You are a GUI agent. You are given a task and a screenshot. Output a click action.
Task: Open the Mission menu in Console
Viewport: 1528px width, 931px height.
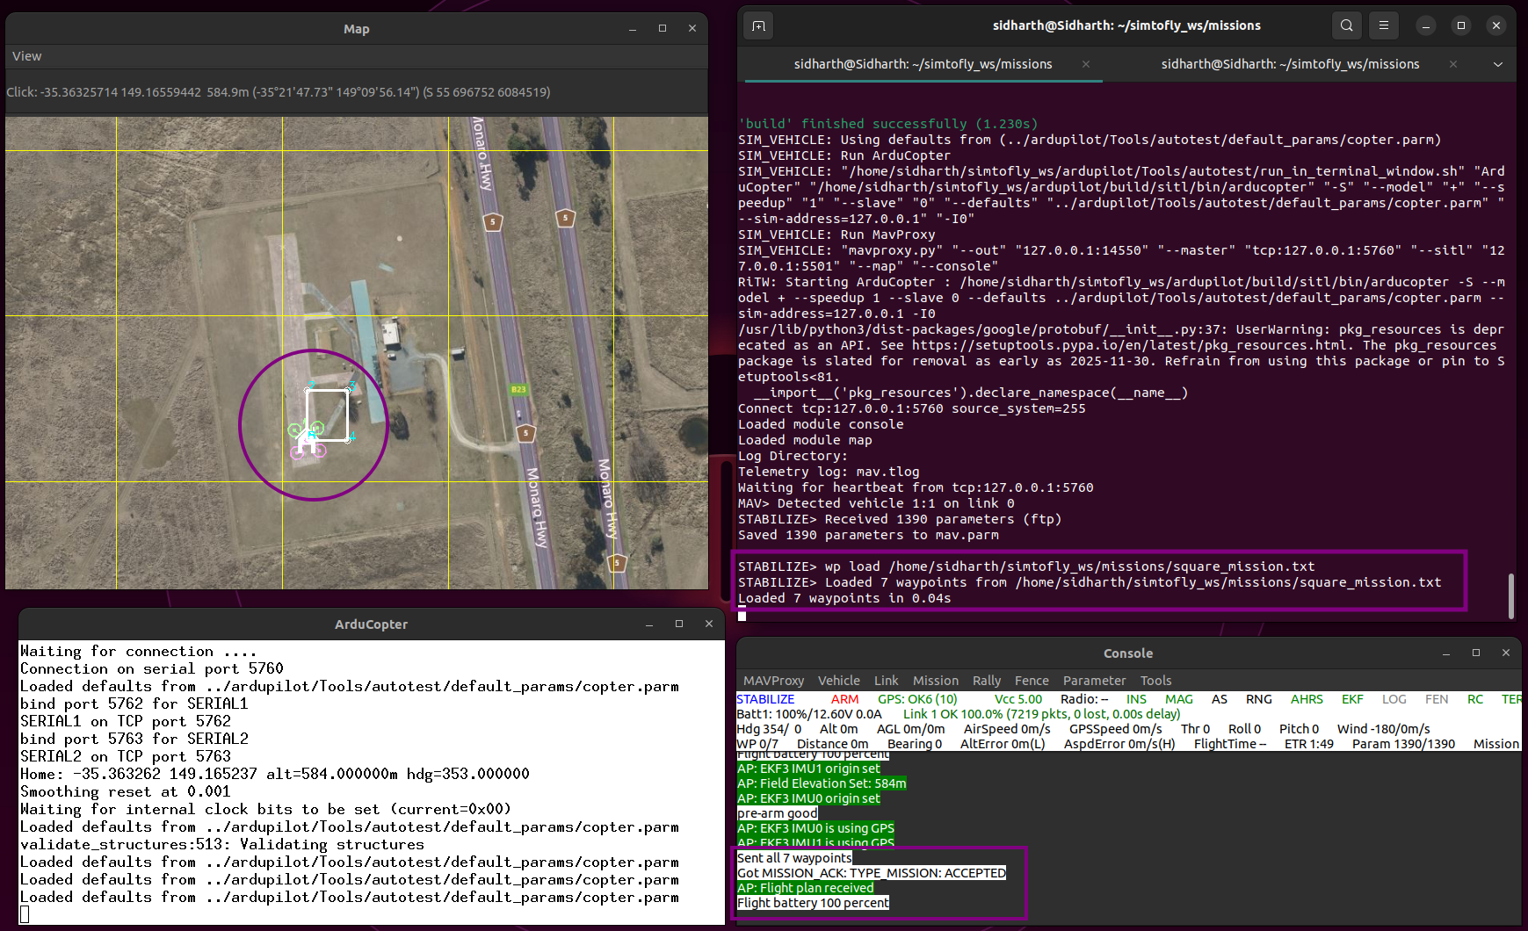(935, 681)
